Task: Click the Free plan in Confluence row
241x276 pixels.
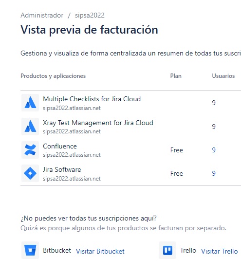Action: (x=177, y=150)
